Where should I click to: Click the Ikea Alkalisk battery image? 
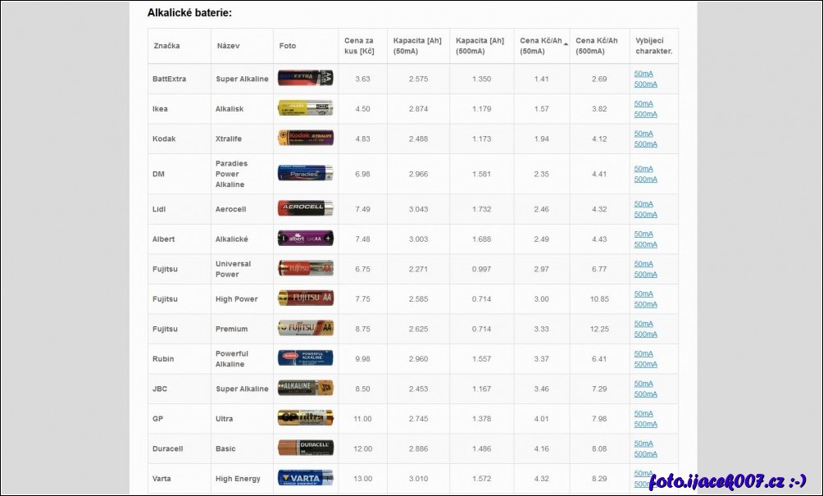tap(305, 108)
